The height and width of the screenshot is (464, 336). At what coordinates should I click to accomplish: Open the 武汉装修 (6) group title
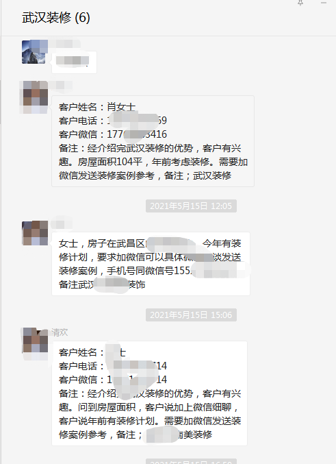tap(56, 18)
